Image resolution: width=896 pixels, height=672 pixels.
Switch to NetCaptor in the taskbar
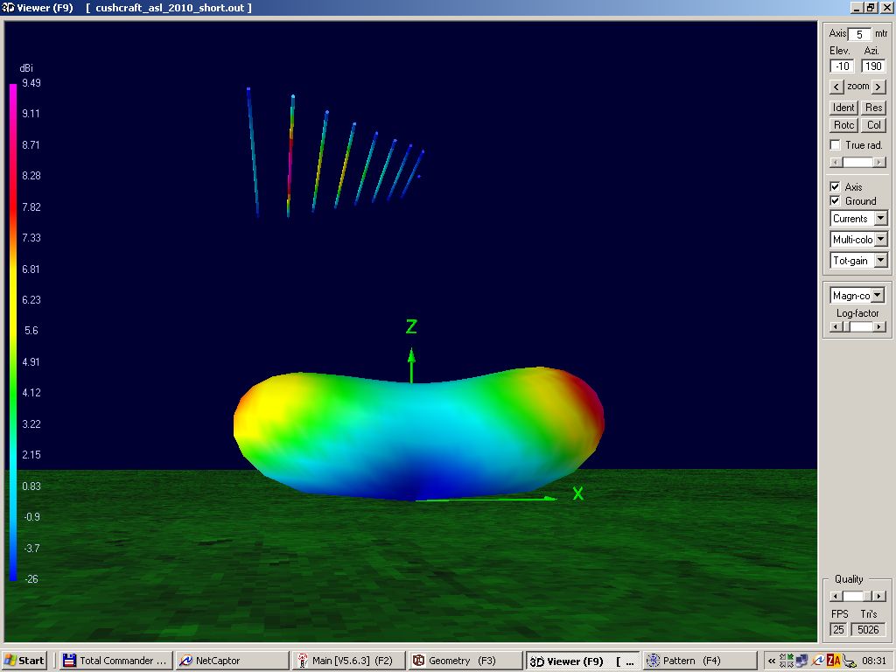coord(230,661)
